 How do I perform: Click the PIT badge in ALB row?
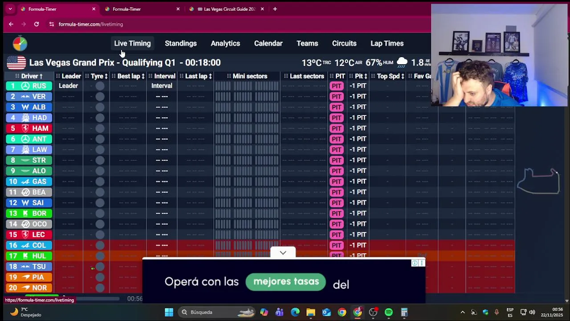coord(336,107)
